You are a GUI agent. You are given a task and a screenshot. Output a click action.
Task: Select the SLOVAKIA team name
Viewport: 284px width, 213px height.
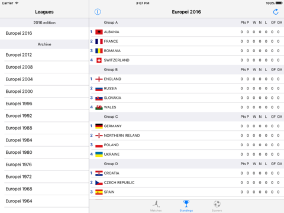pyautogui.click(x=112, y=98)
